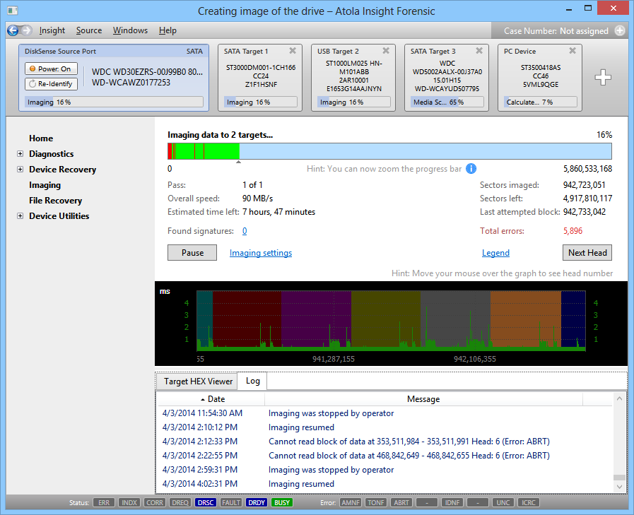
Task: Click the back navigation arrow
Action: [x=13, y=30]
